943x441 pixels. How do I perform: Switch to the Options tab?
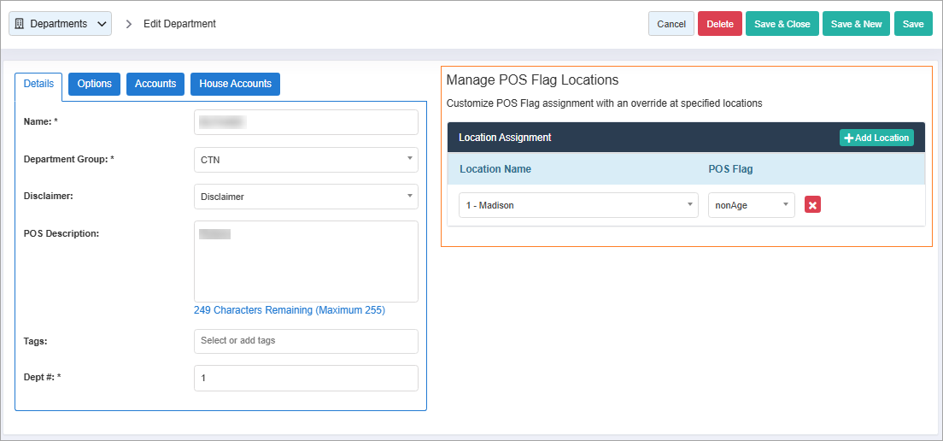pyautogui.click(x=94, y=84)
